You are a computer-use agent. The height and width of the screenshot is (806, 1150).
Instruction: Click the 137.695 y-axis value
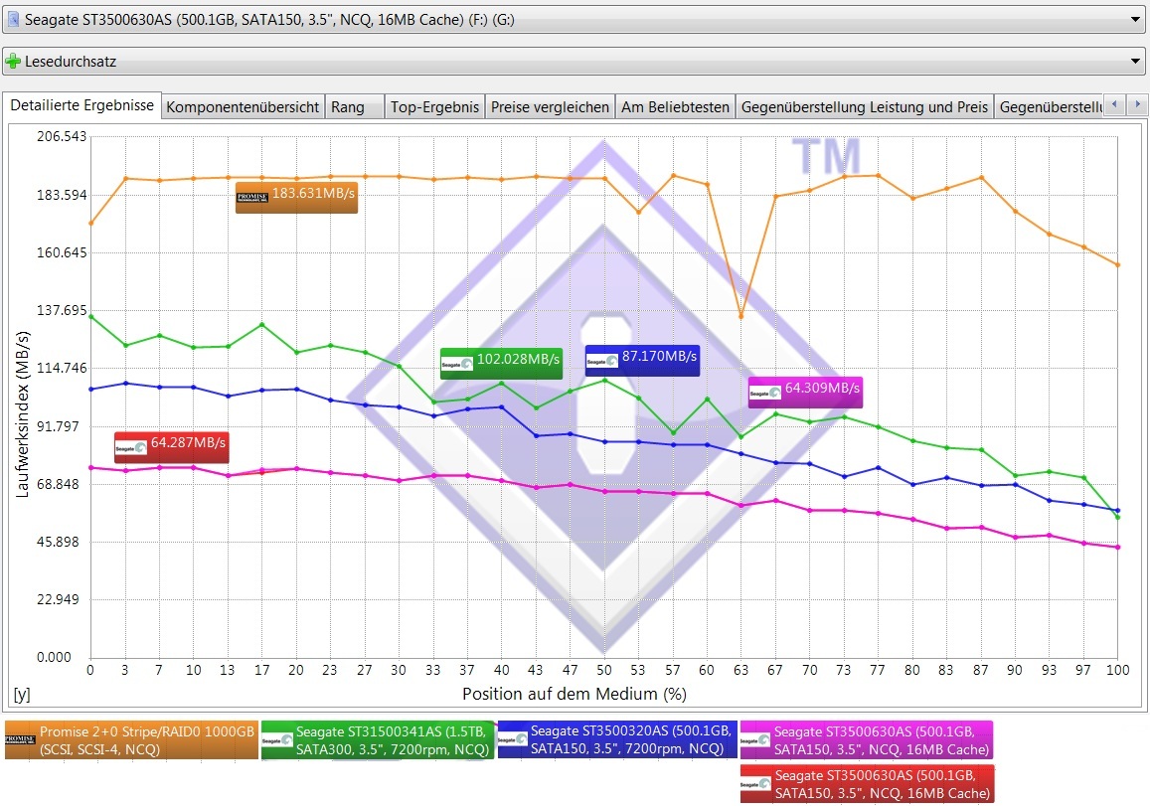(62, 310)
